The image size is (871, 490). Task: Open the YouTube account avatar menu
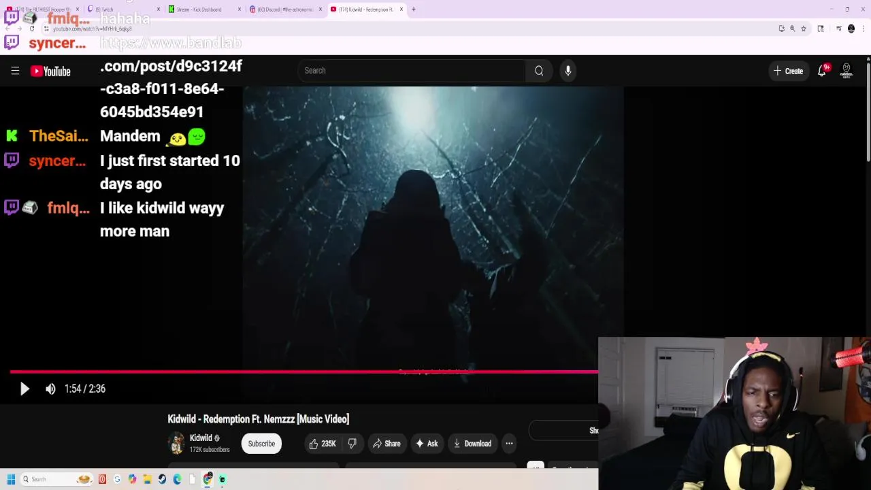[x=847, y=71]
